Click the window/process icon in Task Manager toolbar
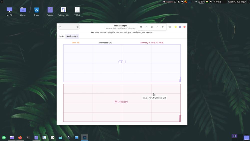Image resolution: width=250 pixels, height=141 pixels. point(141,27)
